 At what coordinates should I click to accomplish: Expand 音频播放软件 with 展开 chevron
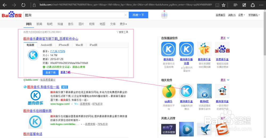(x=225, y=38)
